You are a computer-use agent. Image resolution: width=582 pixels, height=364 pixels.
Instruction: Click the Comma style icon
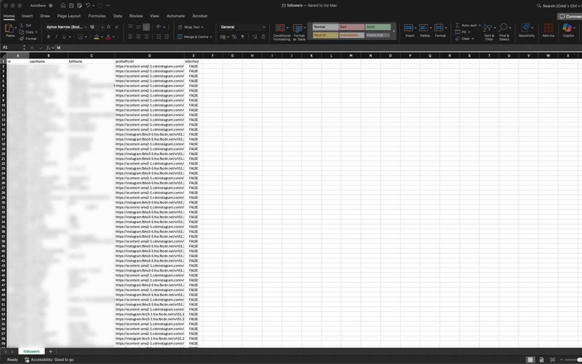pos(242,37)
